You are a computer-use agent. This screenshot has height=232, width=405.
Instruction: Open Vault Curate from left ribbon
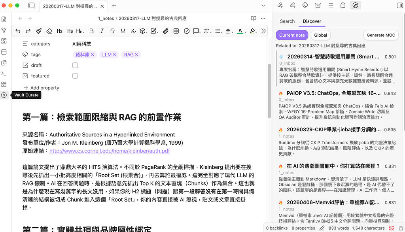coord(4,95)
